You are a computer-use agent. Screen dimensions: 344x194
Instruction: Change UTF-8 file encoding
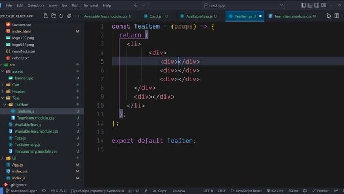click(x=208, y=191)
